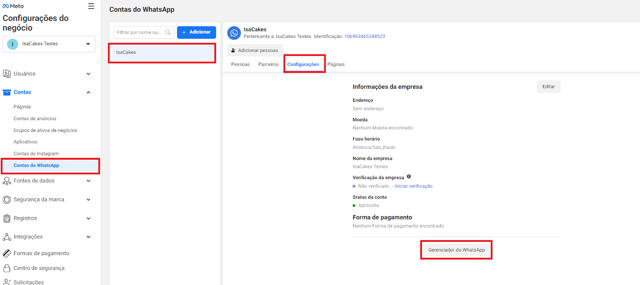Click the Contas folder icon

point(7,92)
